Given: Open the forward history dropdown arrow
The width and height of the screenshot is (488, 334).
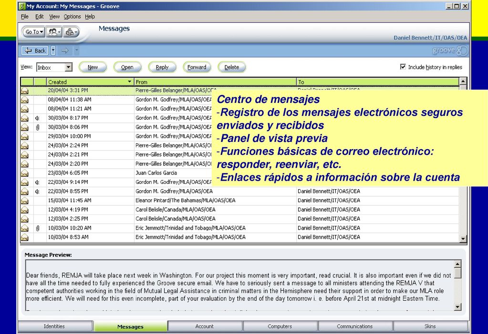Looking at the screenshot, I should click(76, 51).
